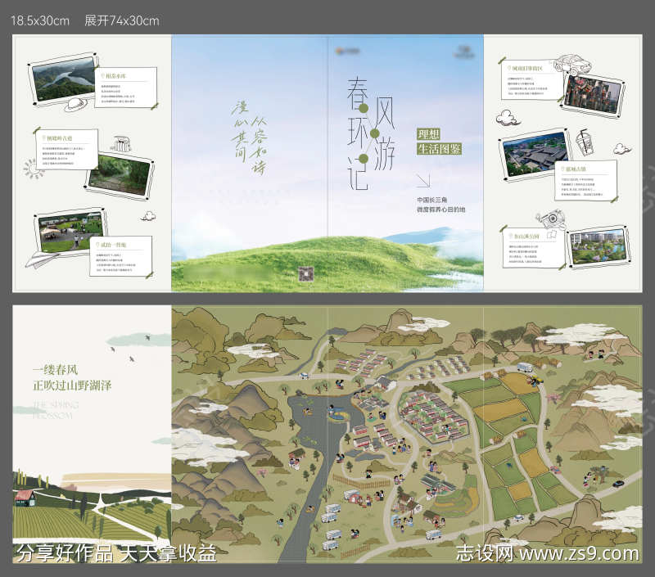This screenshot has height=577, width=655.
Task: Click the bubble tea cup doodle
Action: click(x=586, y=142)
